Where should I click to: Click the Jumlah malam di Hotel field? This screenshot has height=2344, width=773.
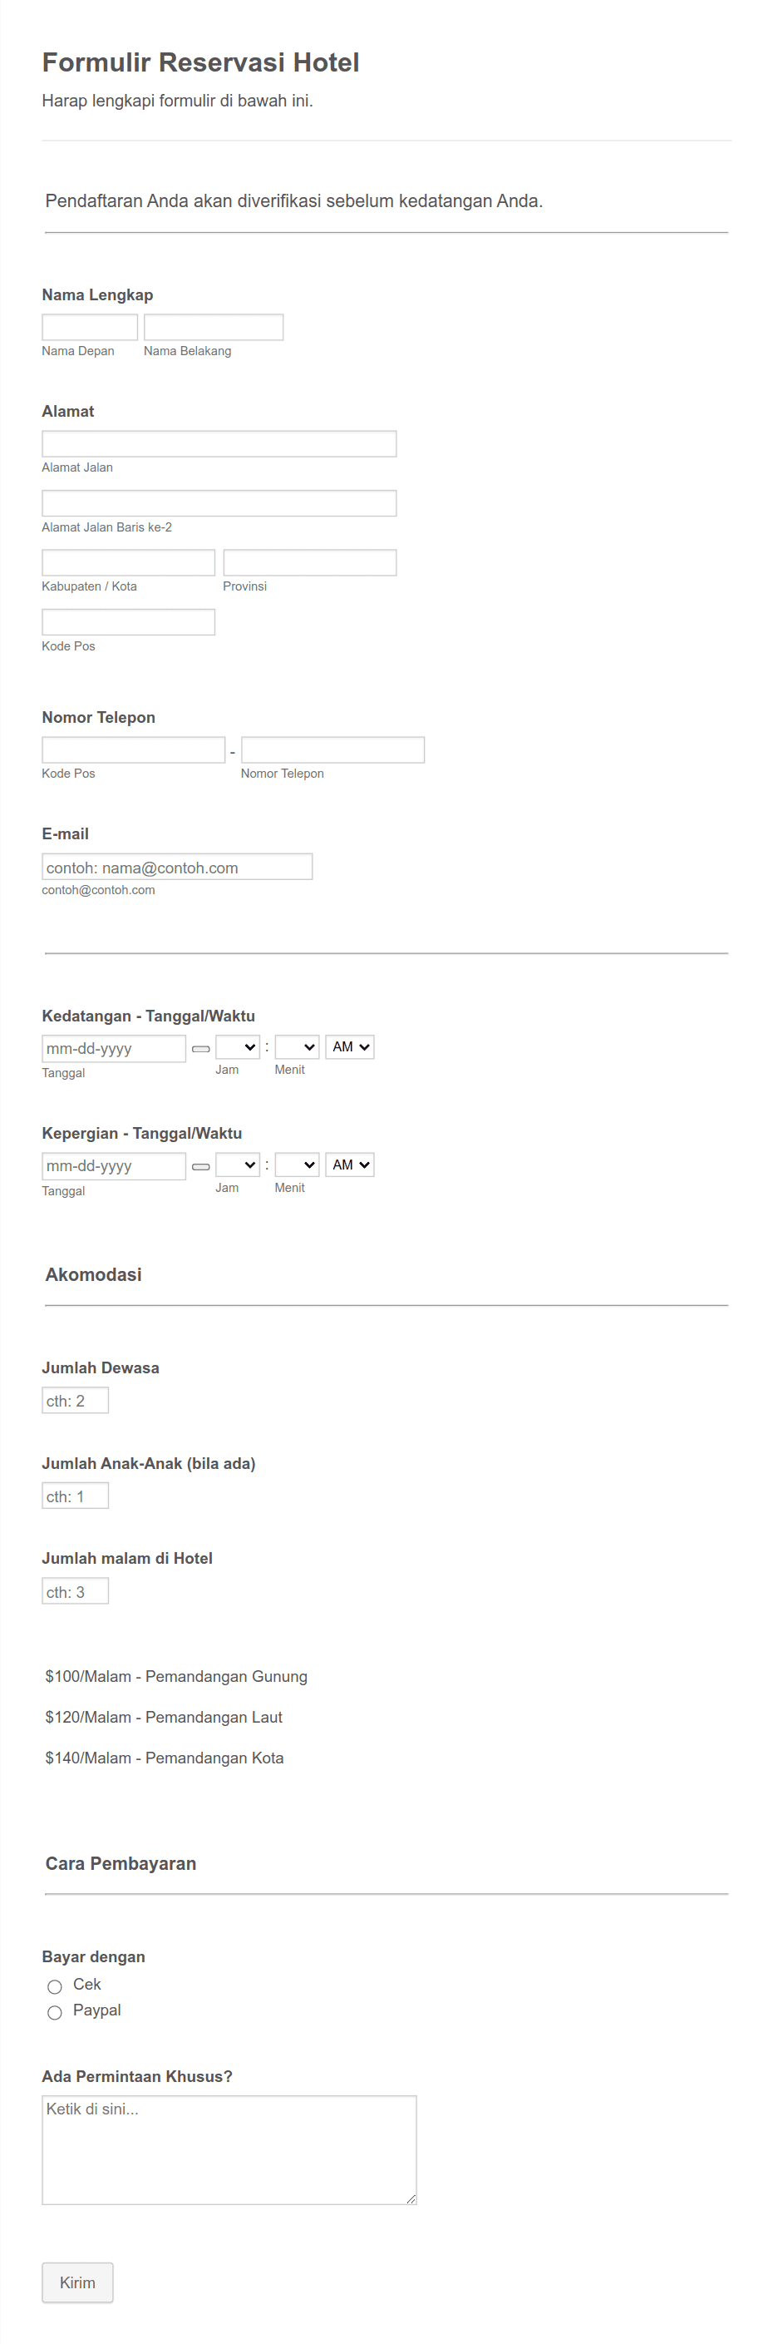point(75,1590)
